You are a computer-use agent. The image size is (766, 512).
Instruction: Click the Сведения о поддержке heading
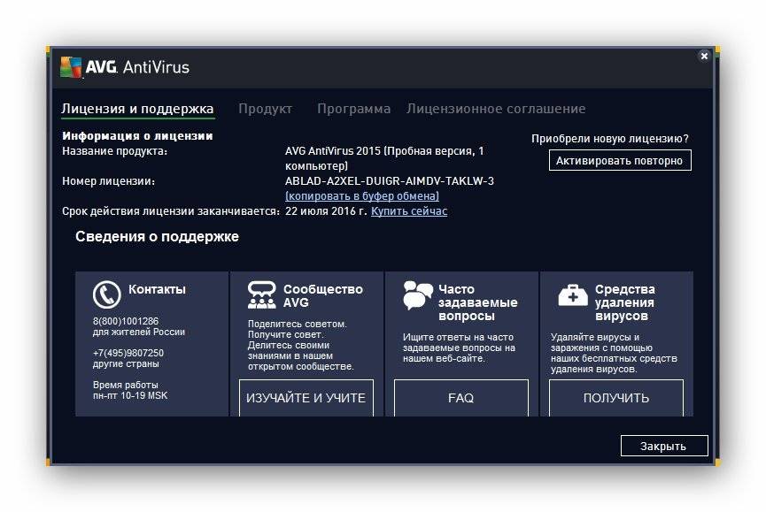point(157,236)
